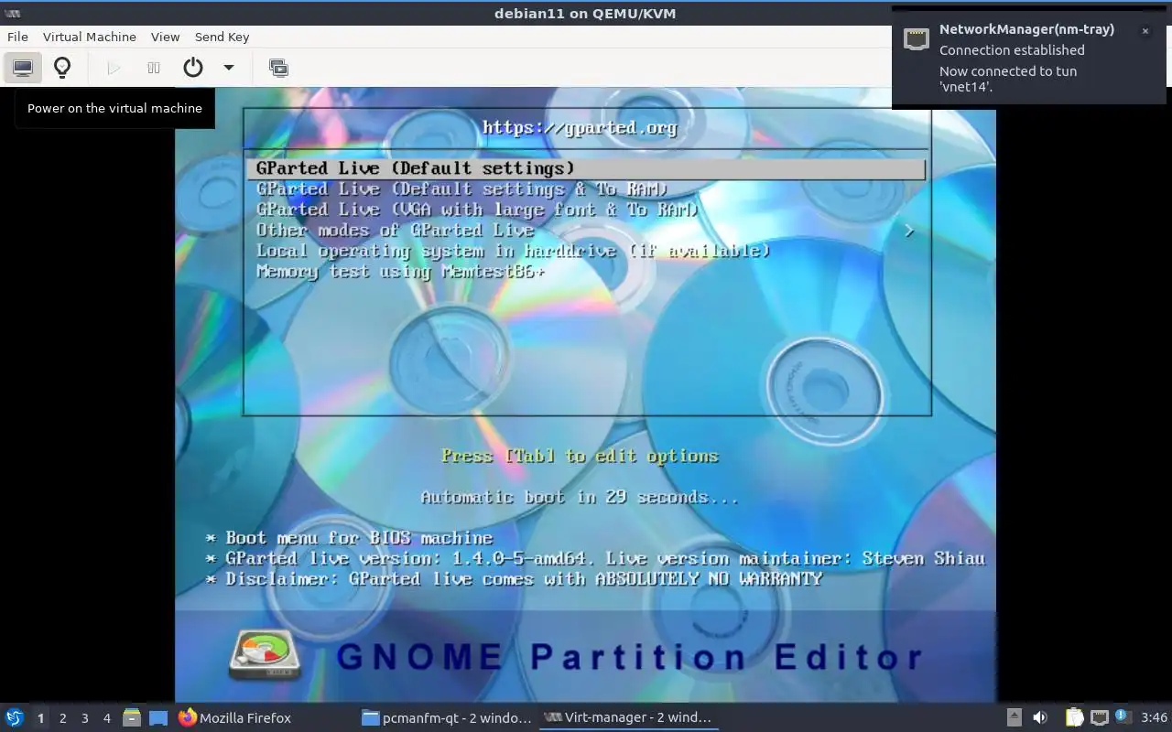Click Virt-manager taskbar entry
1172x732 pixels.
pos(627,717)
